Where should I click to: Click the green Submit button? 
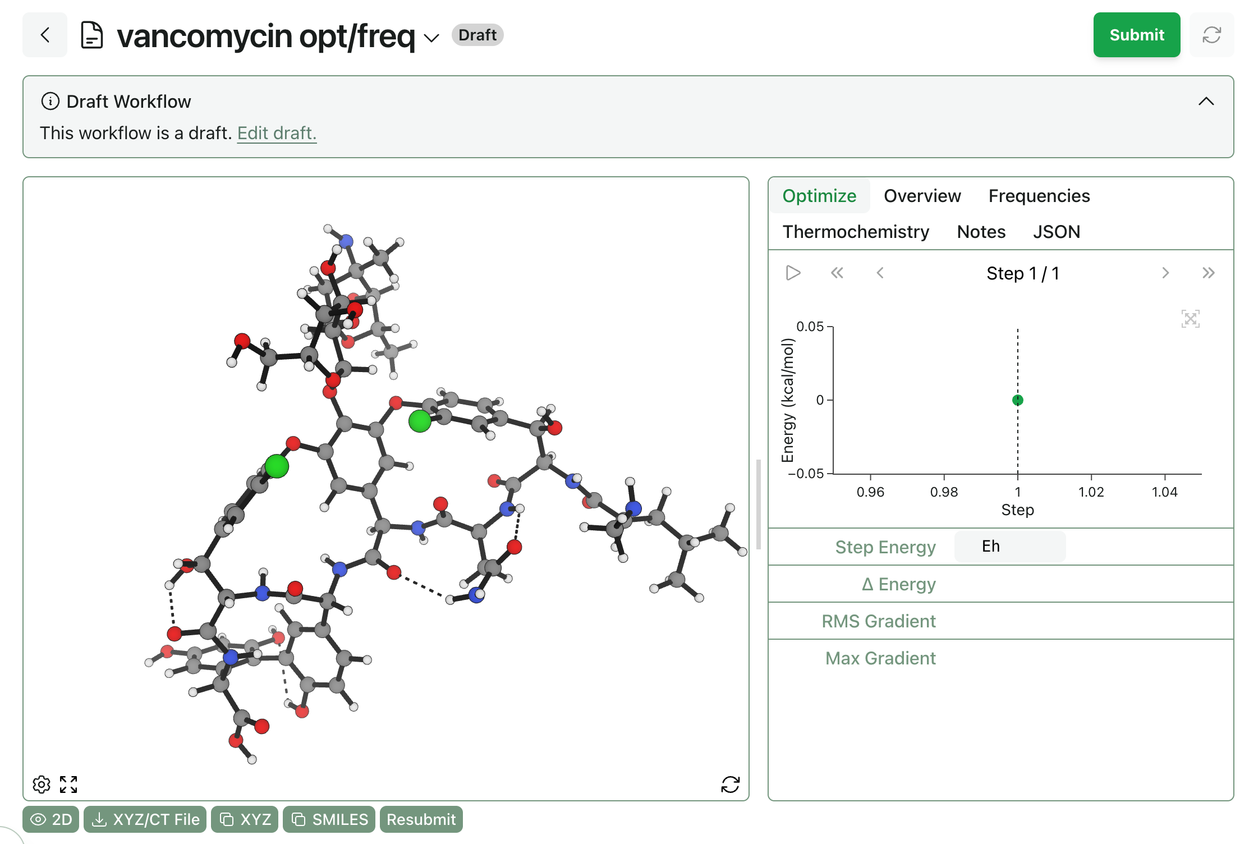pyautogui.click(x=1136, y=35)
